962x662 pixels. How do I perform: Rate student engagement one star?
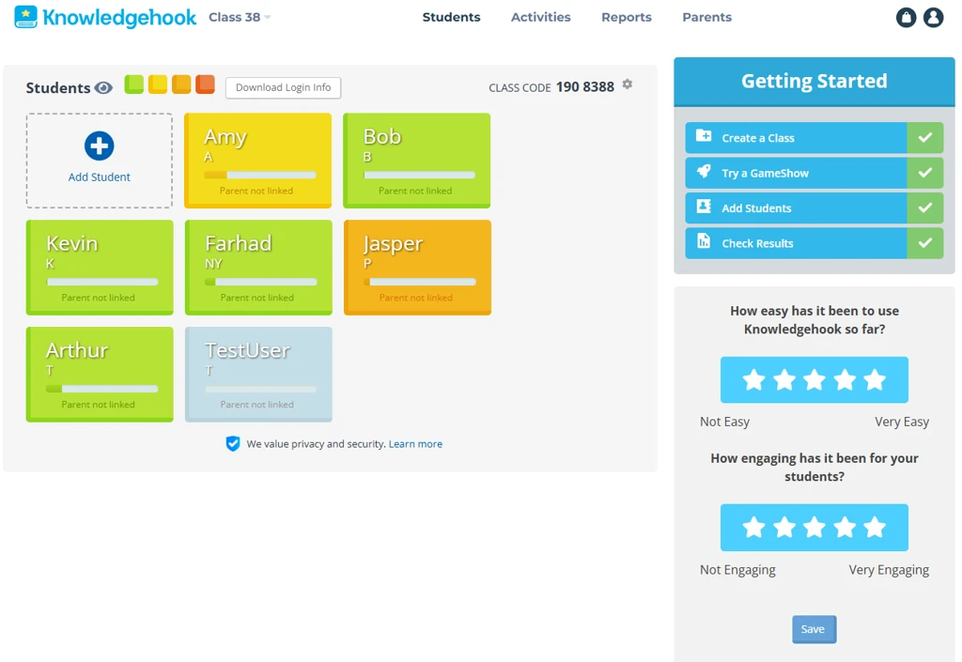coord(753,527)
